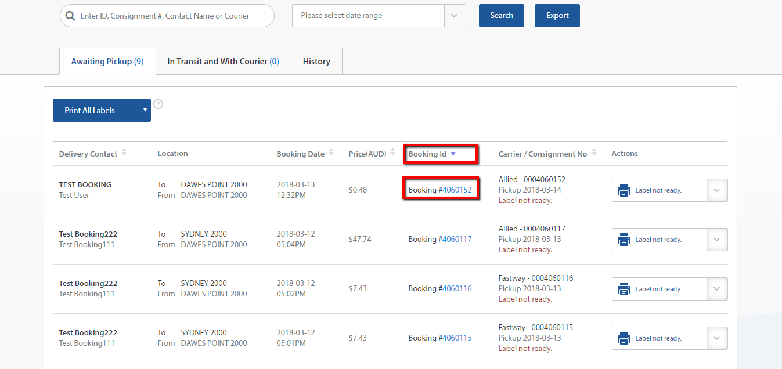This screenshot has width=782, height=369.
Task: Click the help question mark icon
Action: 158,104
